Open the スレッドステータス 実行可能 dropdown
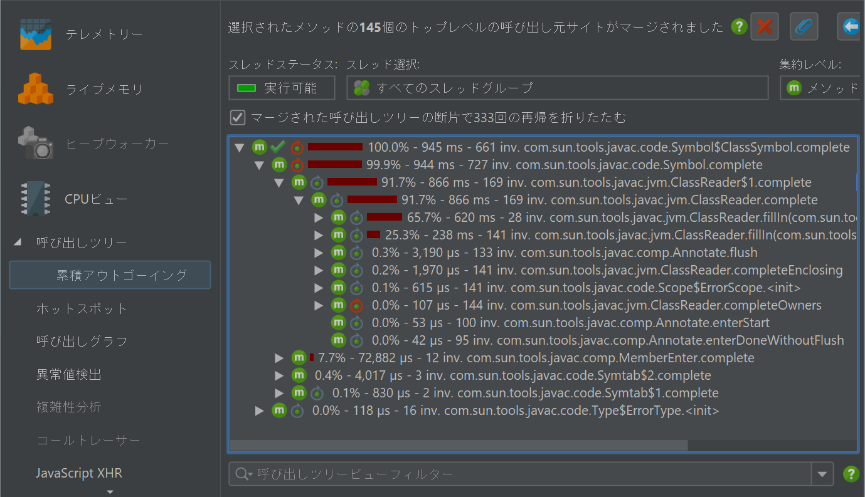865x497 pixels. click(x=282, y=88)
